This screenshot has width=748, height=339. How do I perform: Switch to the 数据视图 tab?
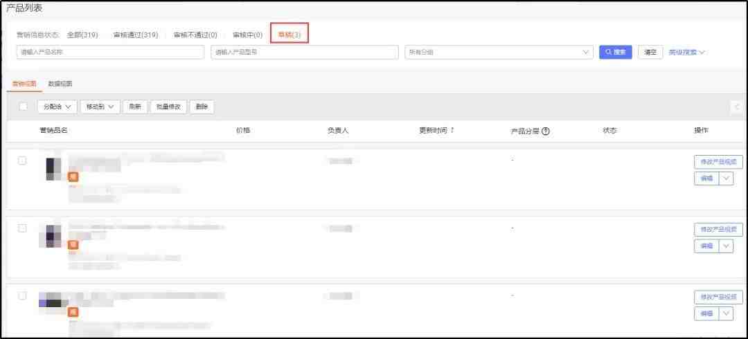click(x=60, y=84)
